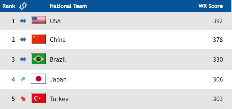The image size is (232, 109).
Task: Open the China team link
Action: (58, 40)
